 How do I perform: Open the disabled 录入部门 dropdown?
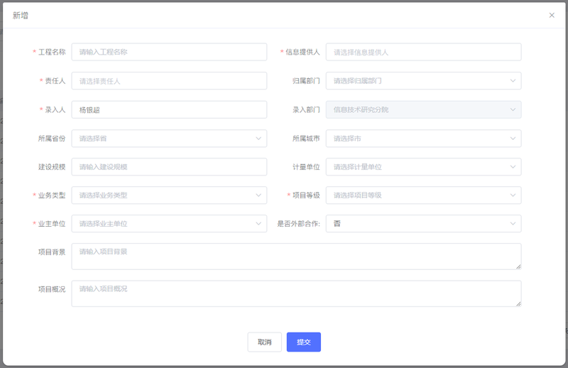pos(423,109)
